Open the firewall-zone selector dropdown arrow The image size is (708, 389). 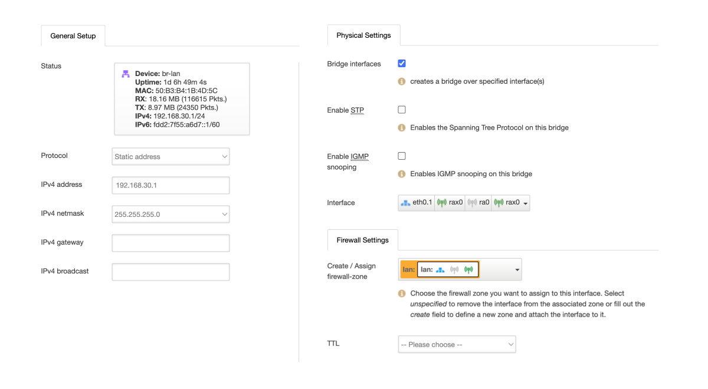coord(517,270)
